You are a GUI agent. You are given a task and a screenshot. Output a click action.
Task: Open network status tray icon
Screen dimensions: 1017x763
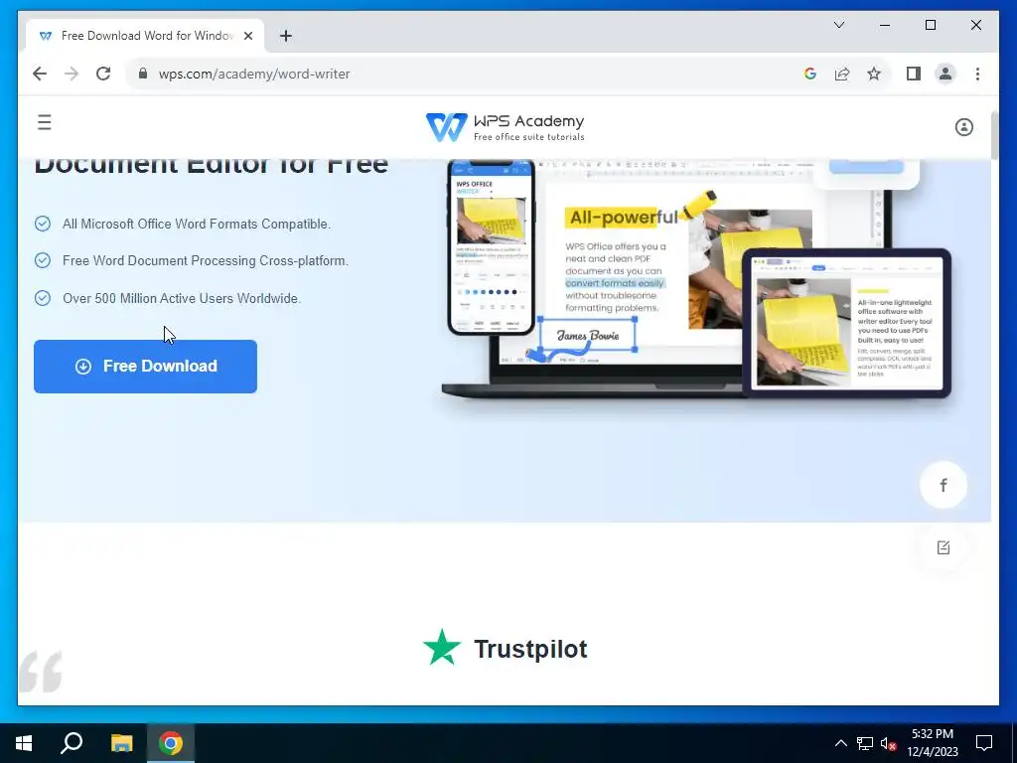[865, 743]
